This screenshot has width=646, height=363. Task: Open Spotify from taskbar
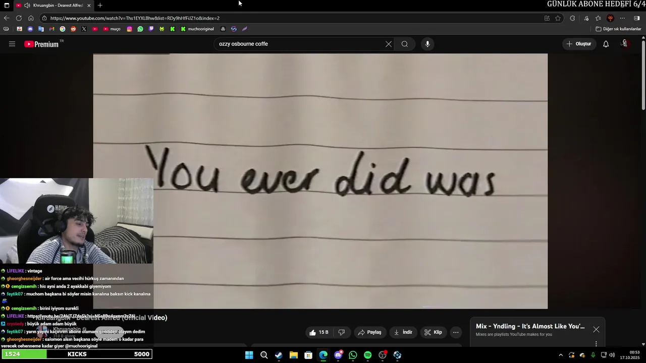[368, 355]
